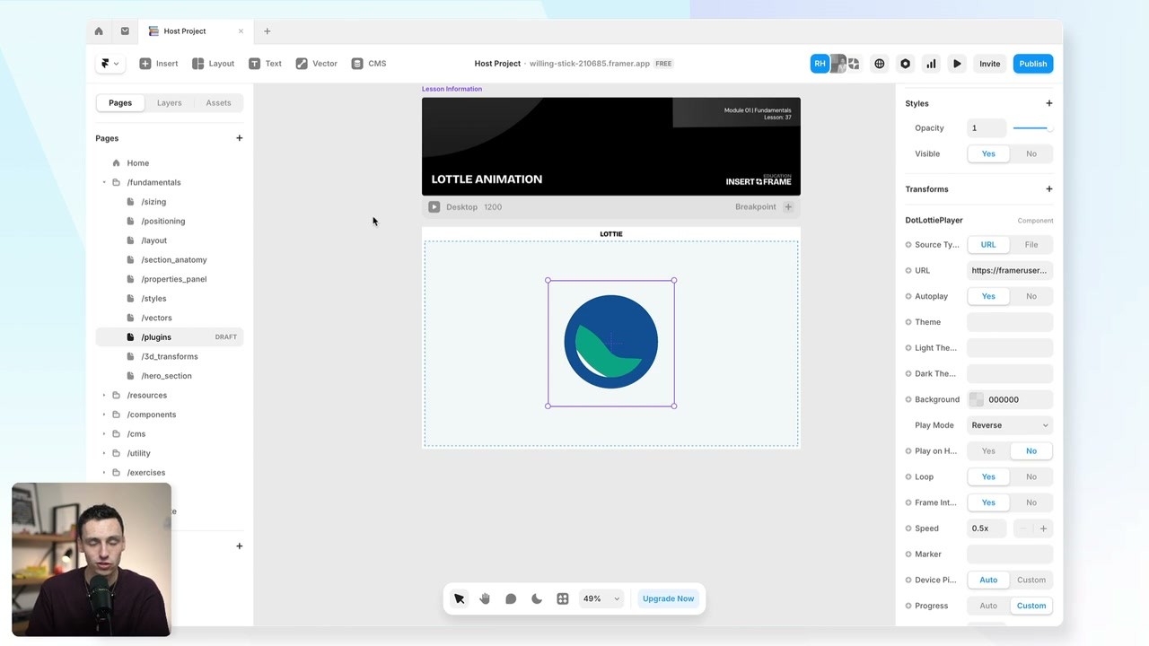
Task: Play the Desktop breakpoint preview icon
Action: (x=434, y=207)
